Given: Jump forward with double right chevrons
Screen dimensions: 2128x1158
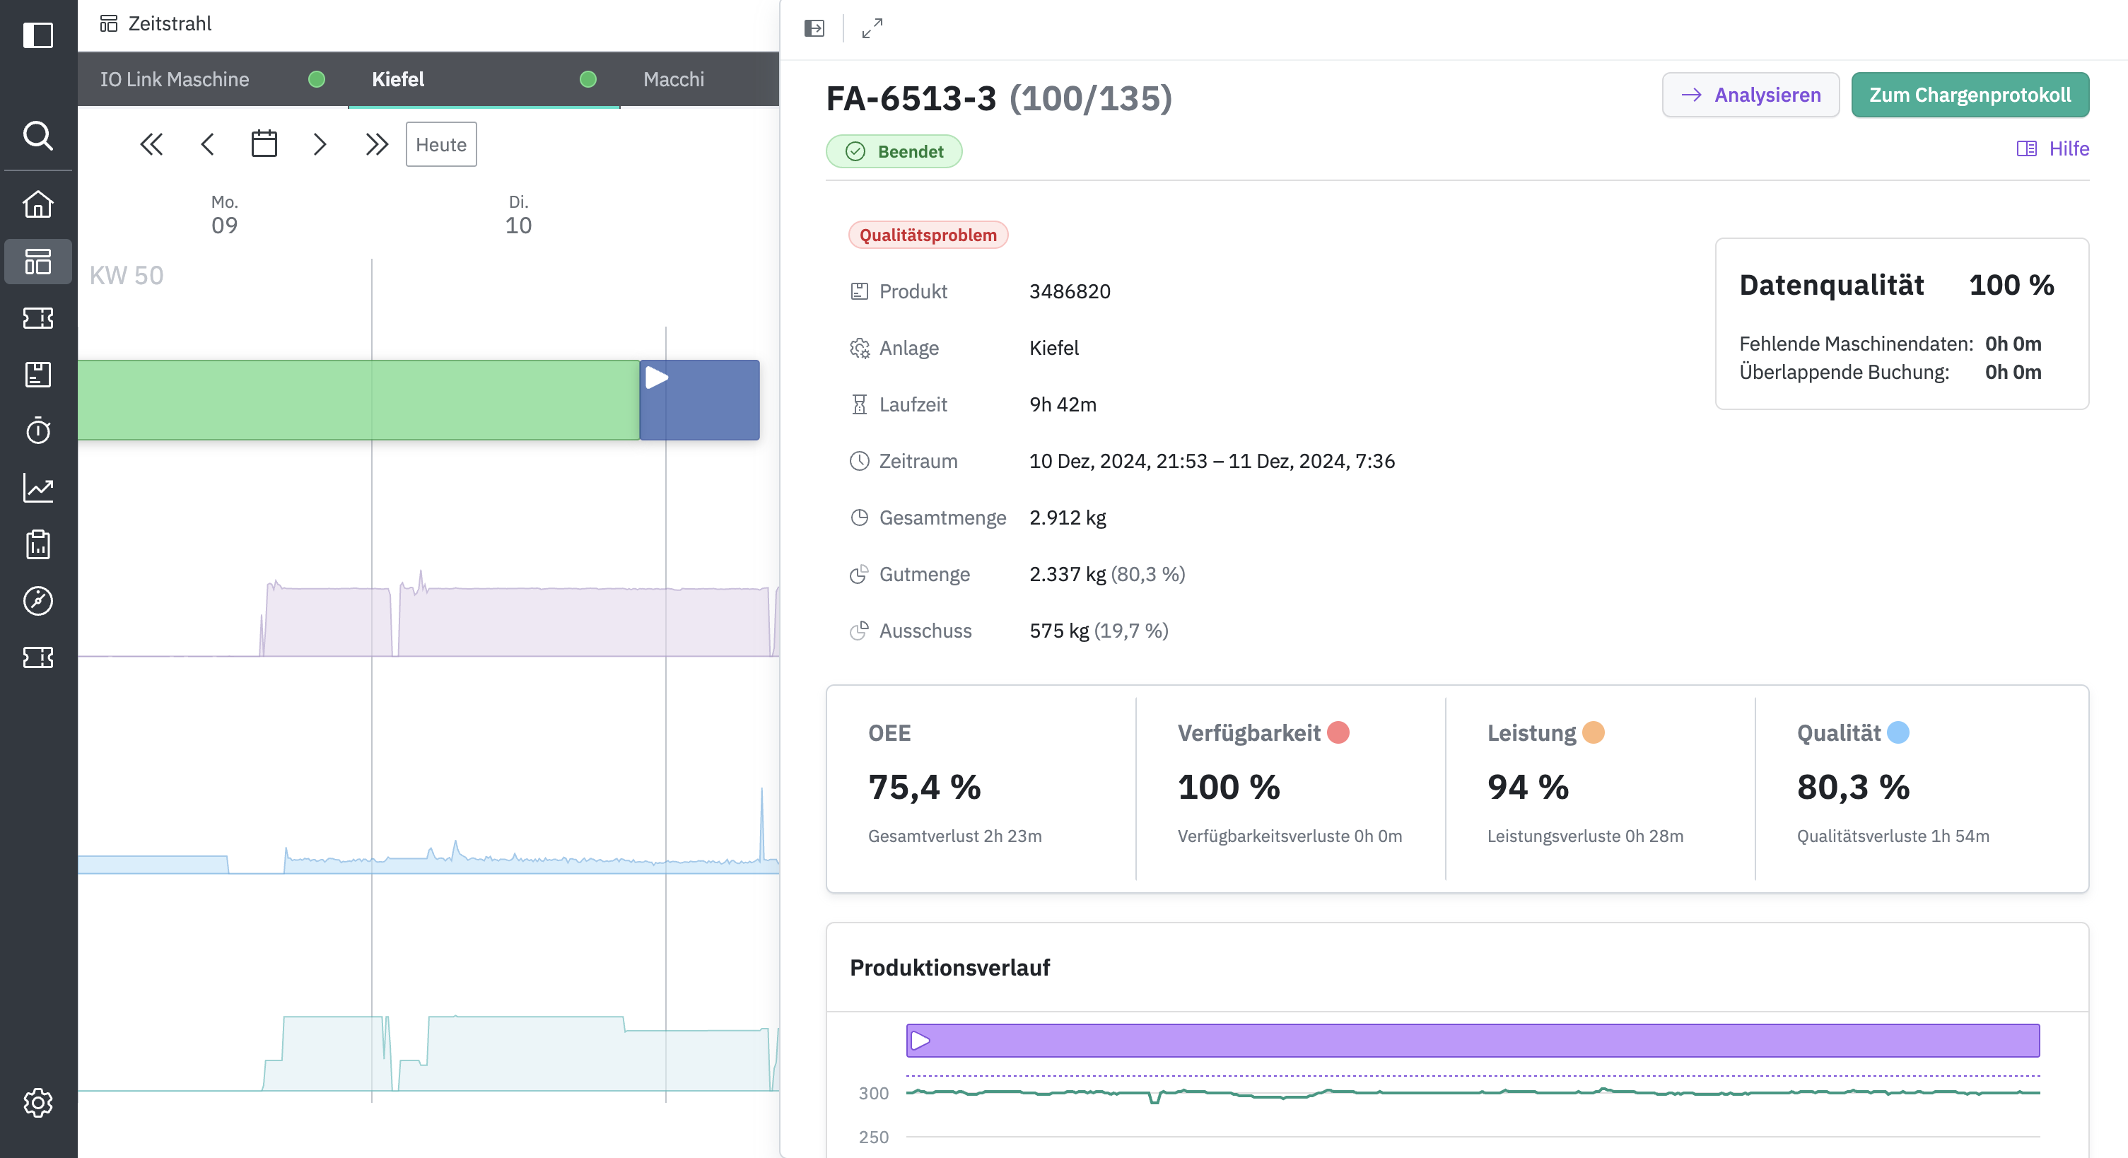Looking at the screenshot, I should click(377, 144).
